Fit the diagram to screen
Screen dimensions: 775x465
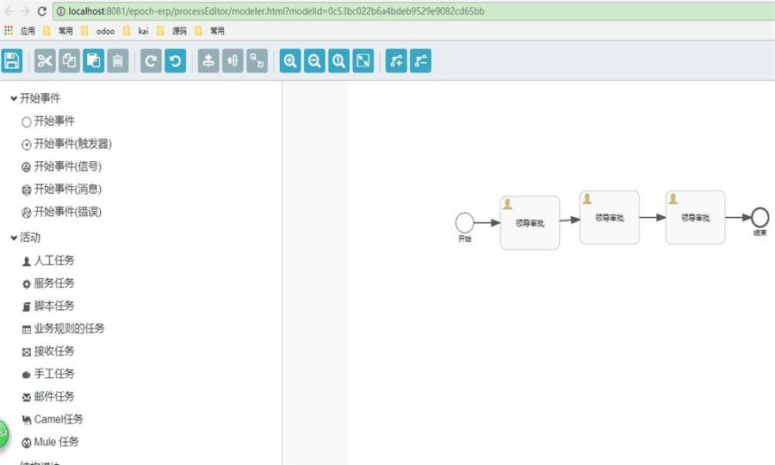coord(363,61)
